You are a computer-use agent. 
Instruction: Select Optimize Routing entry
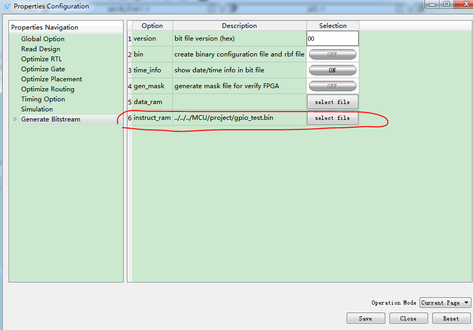click(x=48, y=89)
